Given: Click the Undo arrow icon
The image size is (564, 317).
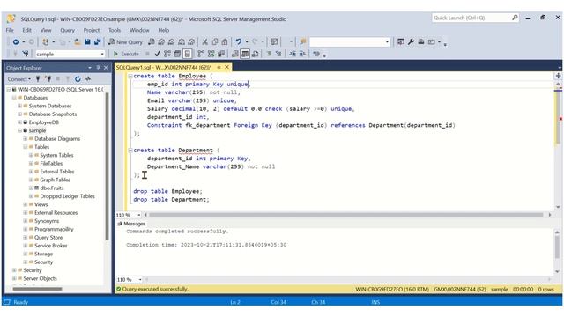Looking at the screenshot, I should tap(239, 42).
